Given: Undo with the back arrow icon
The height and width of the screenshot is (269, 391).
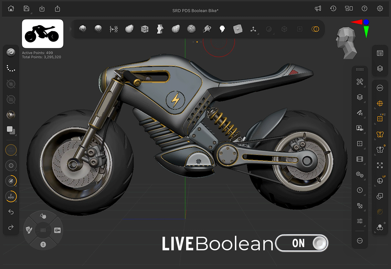Looking at the screenshot, I should pos(11,212).
